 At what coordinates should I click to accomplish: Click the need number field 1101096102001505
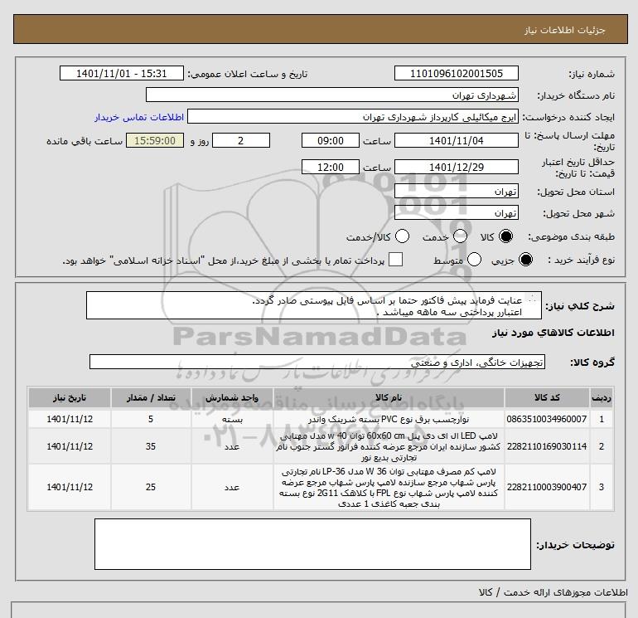[456, 73]
